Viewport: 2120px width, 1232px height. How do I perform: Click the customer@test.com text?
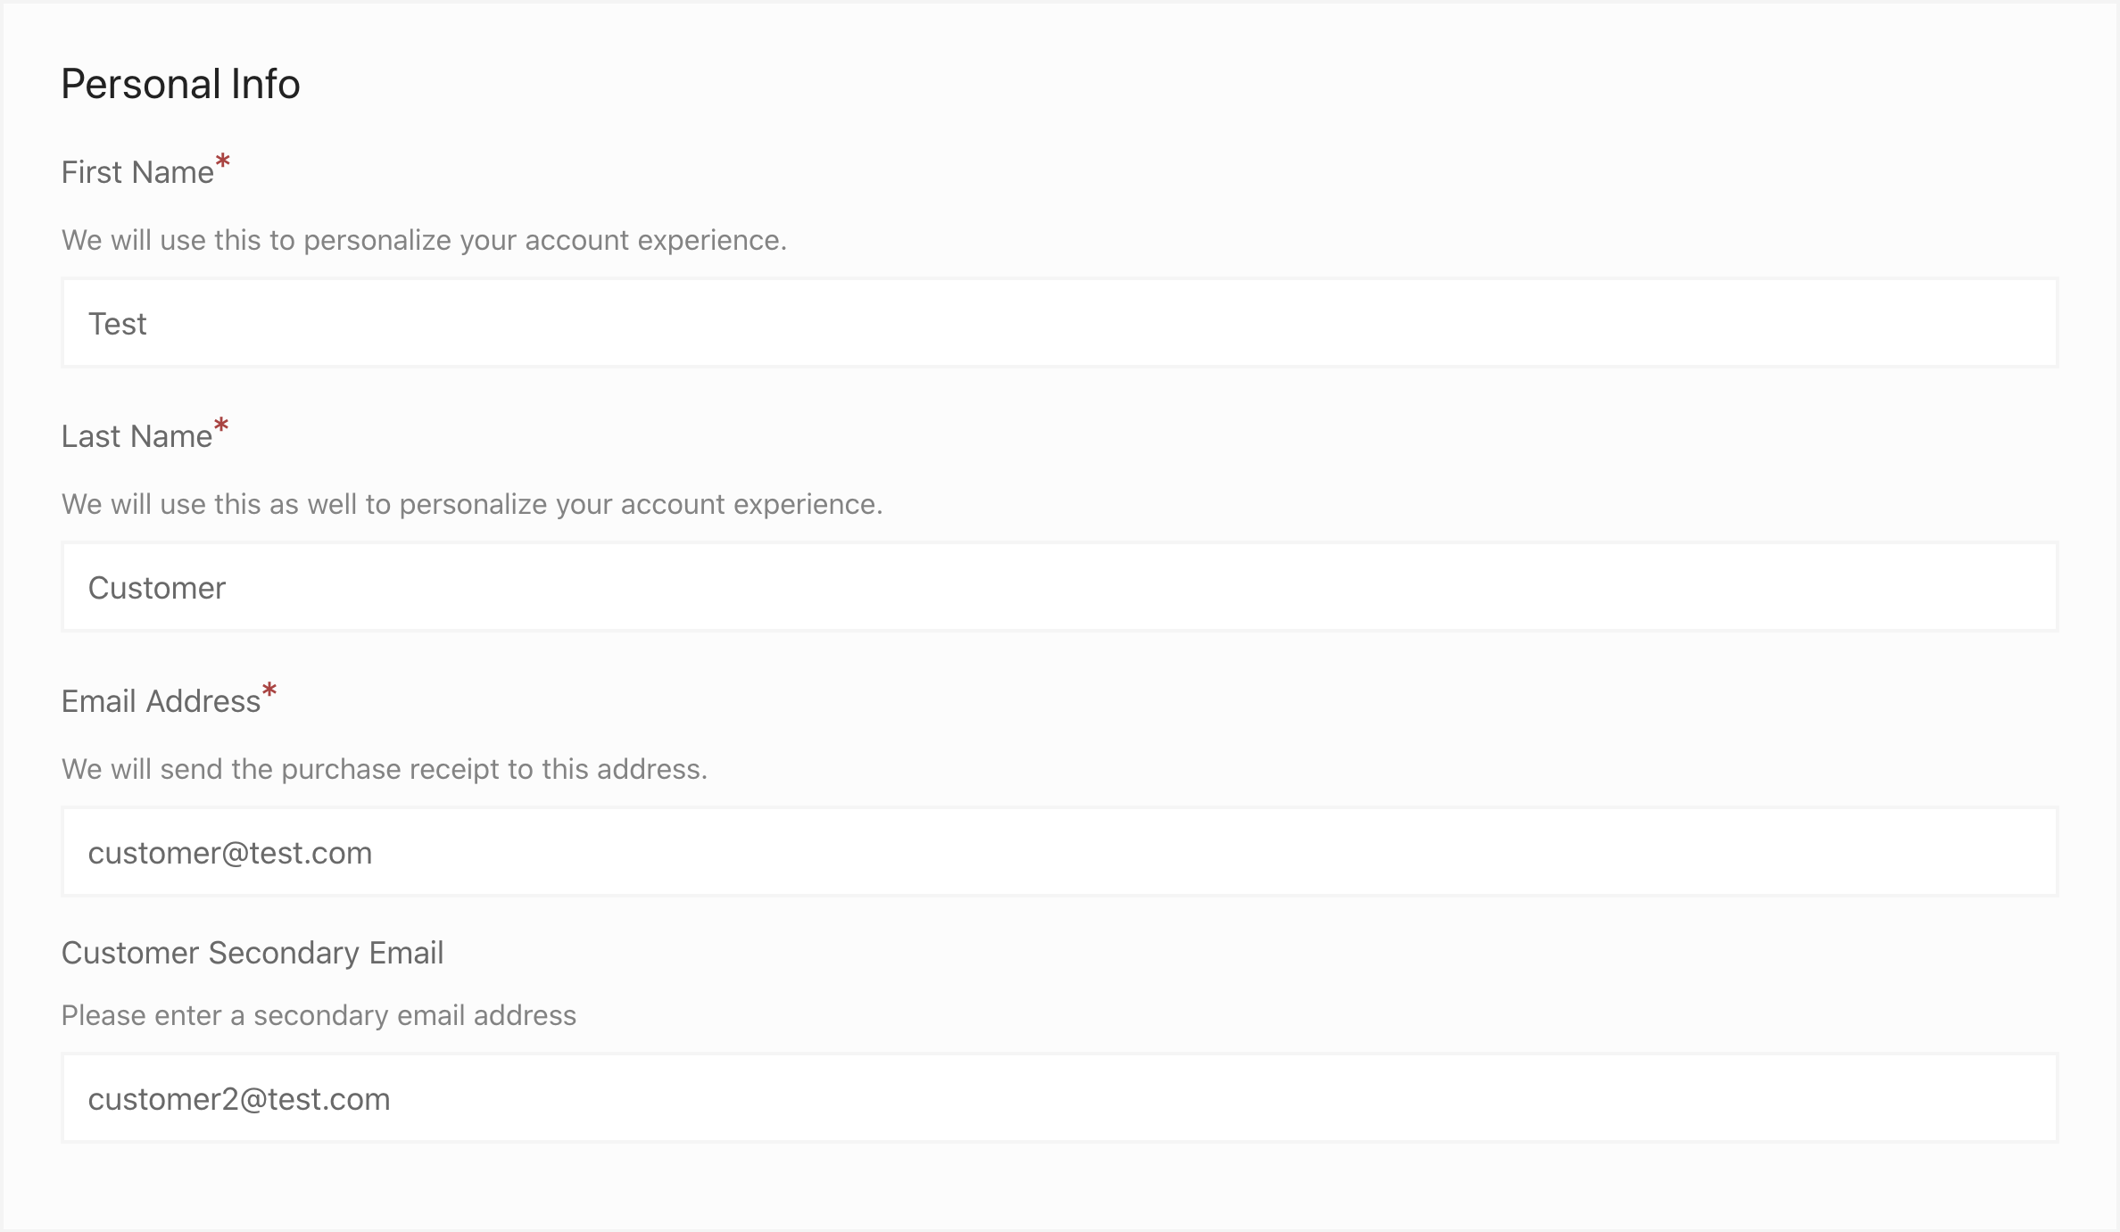click(x=230, y=853)
